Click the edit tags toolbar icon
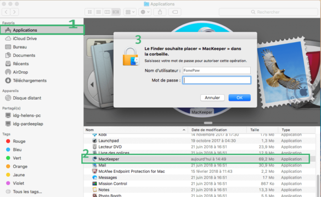 tap(175, 12)
